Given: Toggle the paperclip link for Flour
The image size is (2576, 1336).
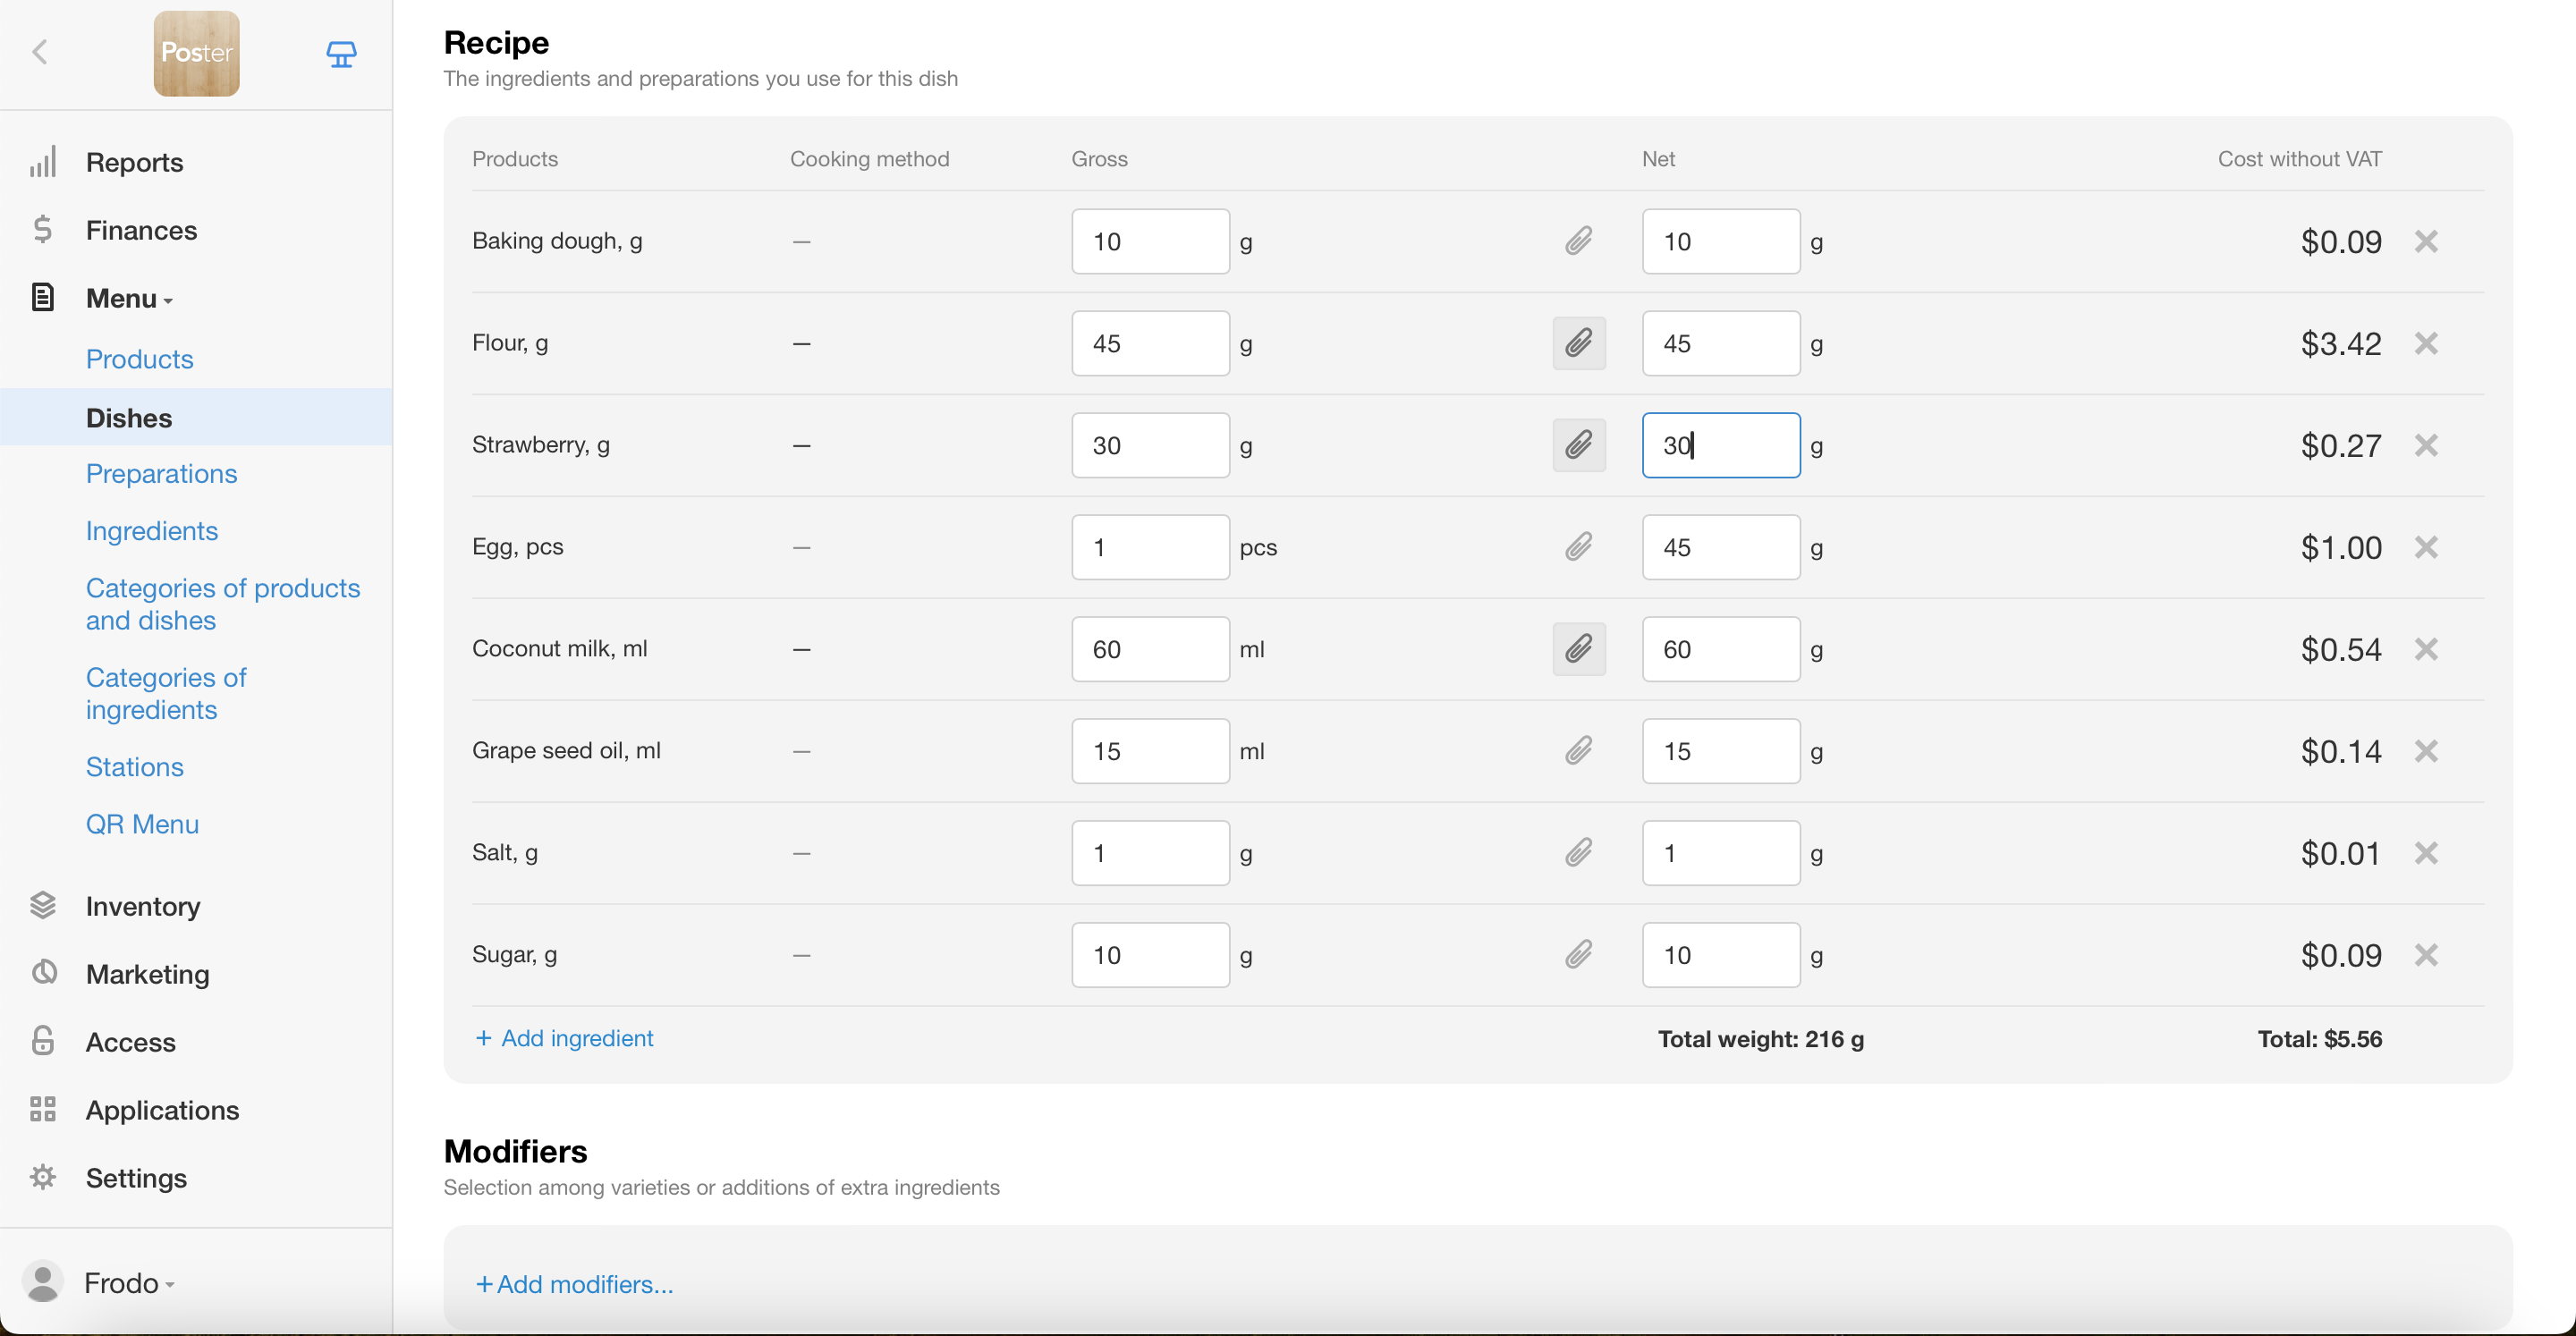Looking at the screenshot, I should coord(1578,343).
